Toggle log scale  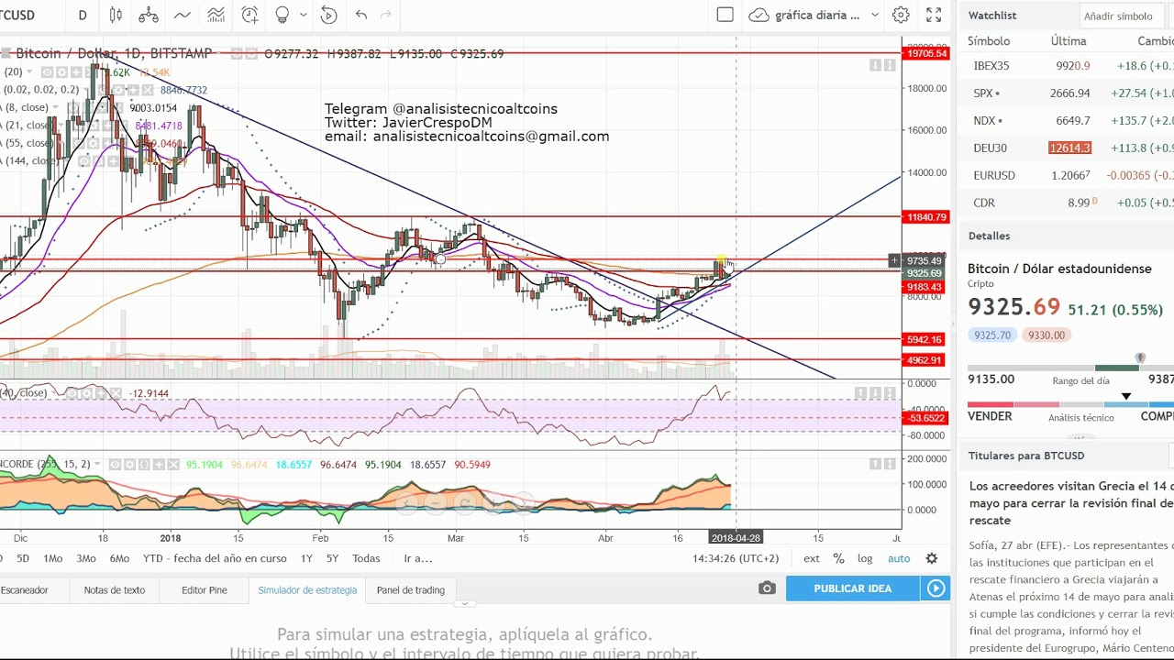click(x=865, y=558)
